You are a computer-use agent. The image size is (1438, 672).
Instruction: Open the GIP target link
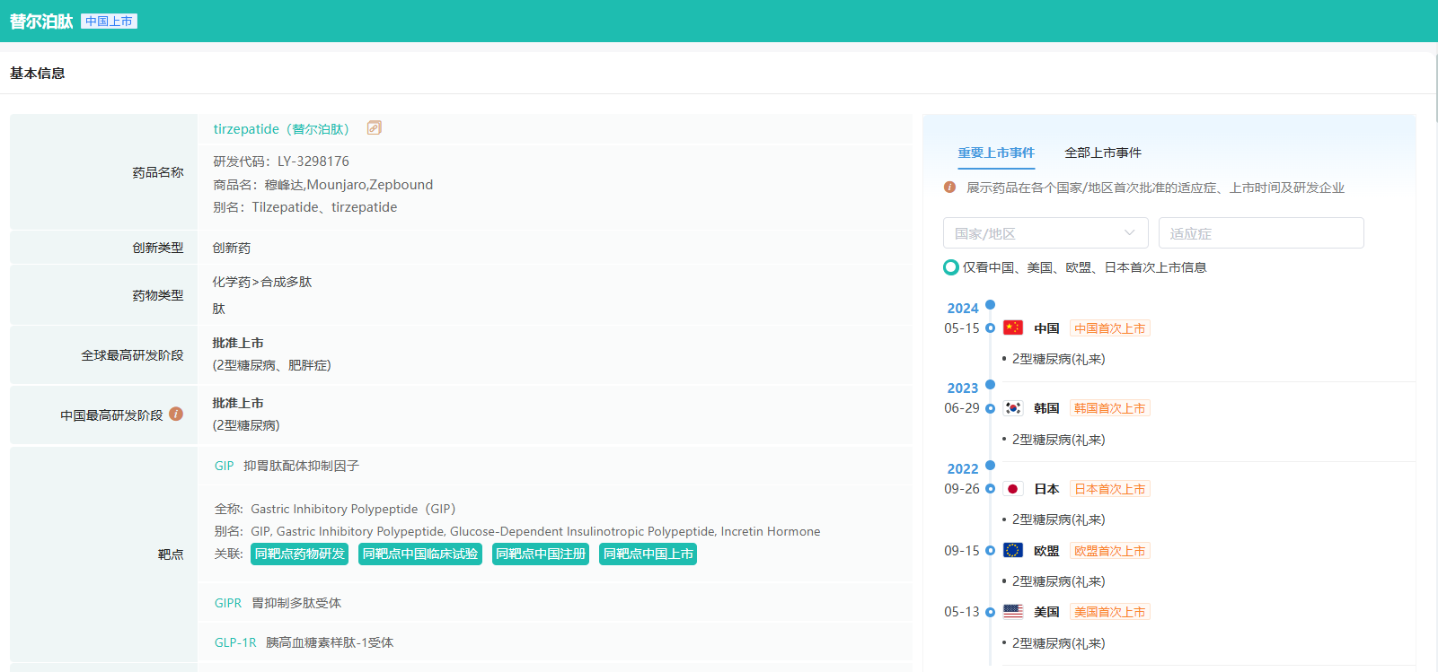click(224, 466)
